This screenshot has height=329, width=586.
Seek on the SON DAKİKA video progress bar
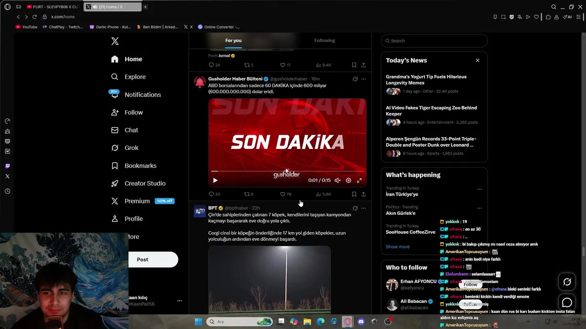pos(287,171)
